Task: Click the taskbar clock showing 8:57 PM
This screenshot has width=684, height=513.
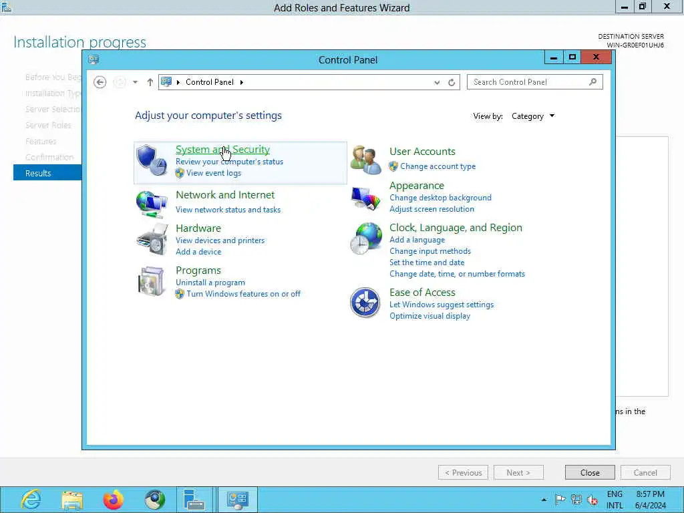Action: coord(651,500)
